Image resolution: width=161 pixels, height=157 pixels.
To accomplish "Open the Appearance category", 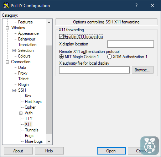I will [28, 33].
